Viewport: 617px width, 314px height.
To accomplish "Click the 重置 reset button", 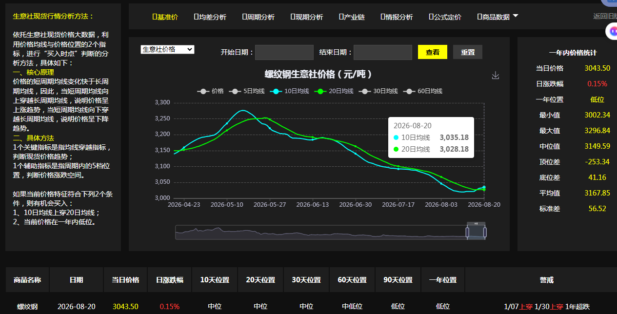I will (468, 52).
